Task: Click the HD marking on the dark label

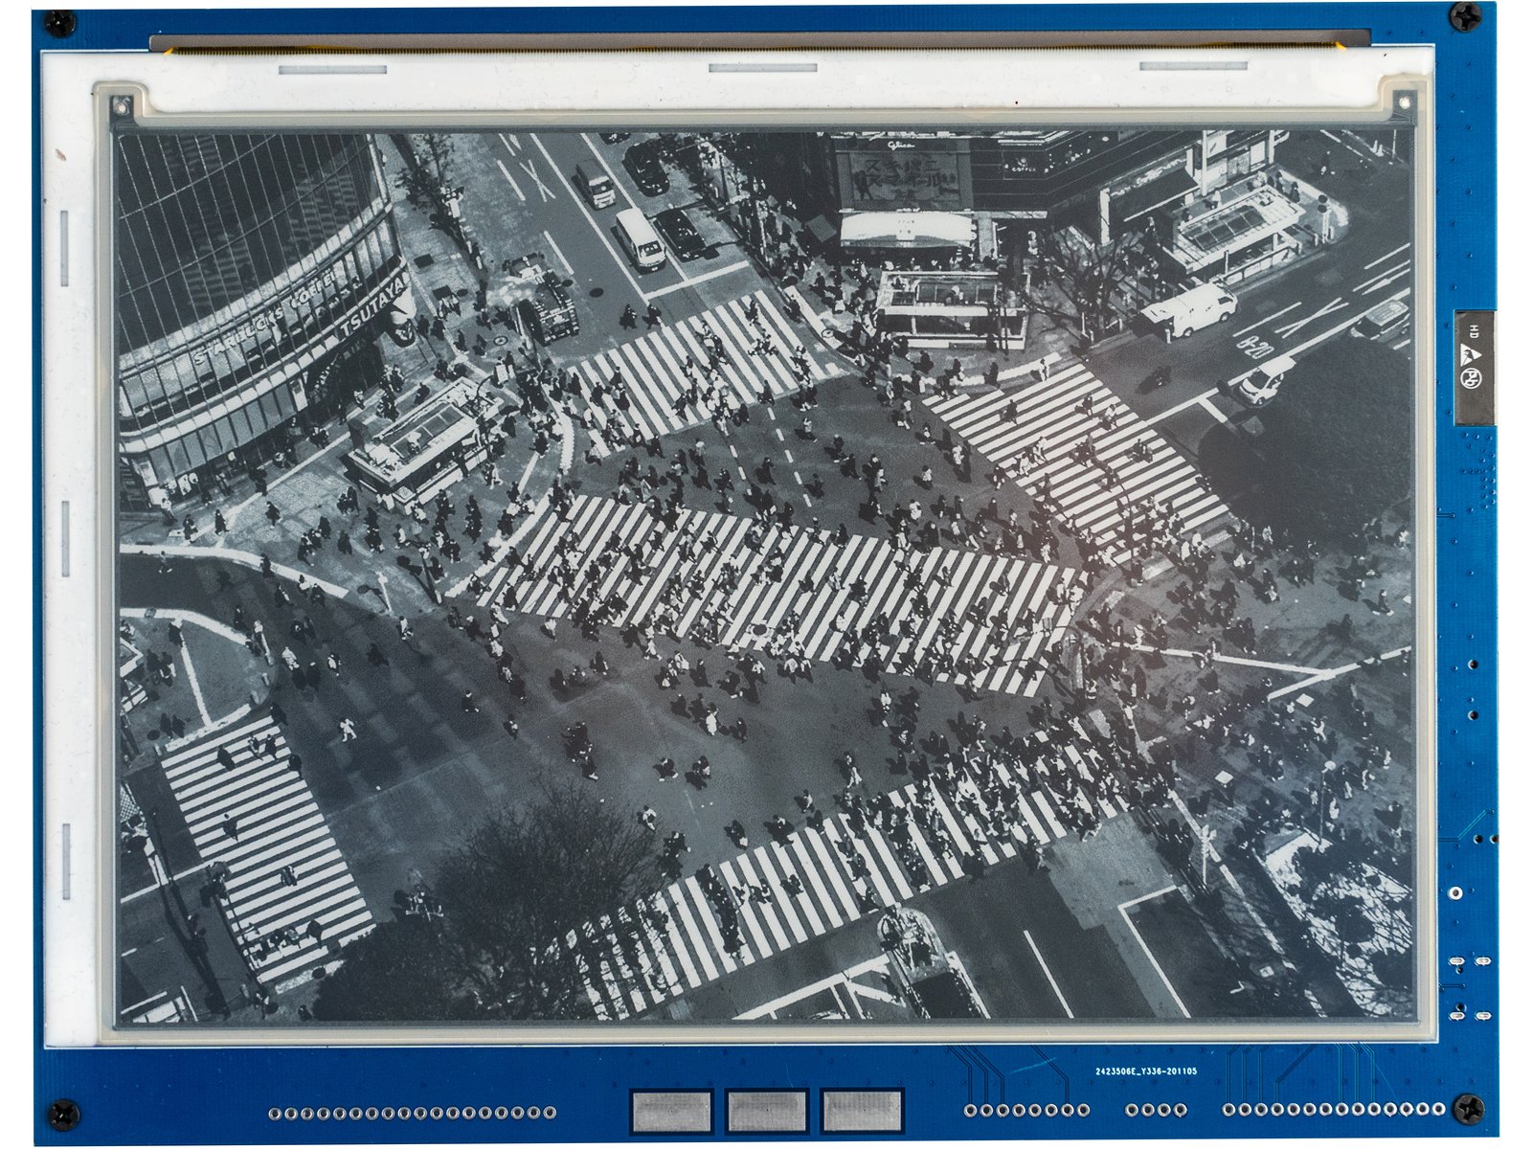Action: tap(1474, 331)
